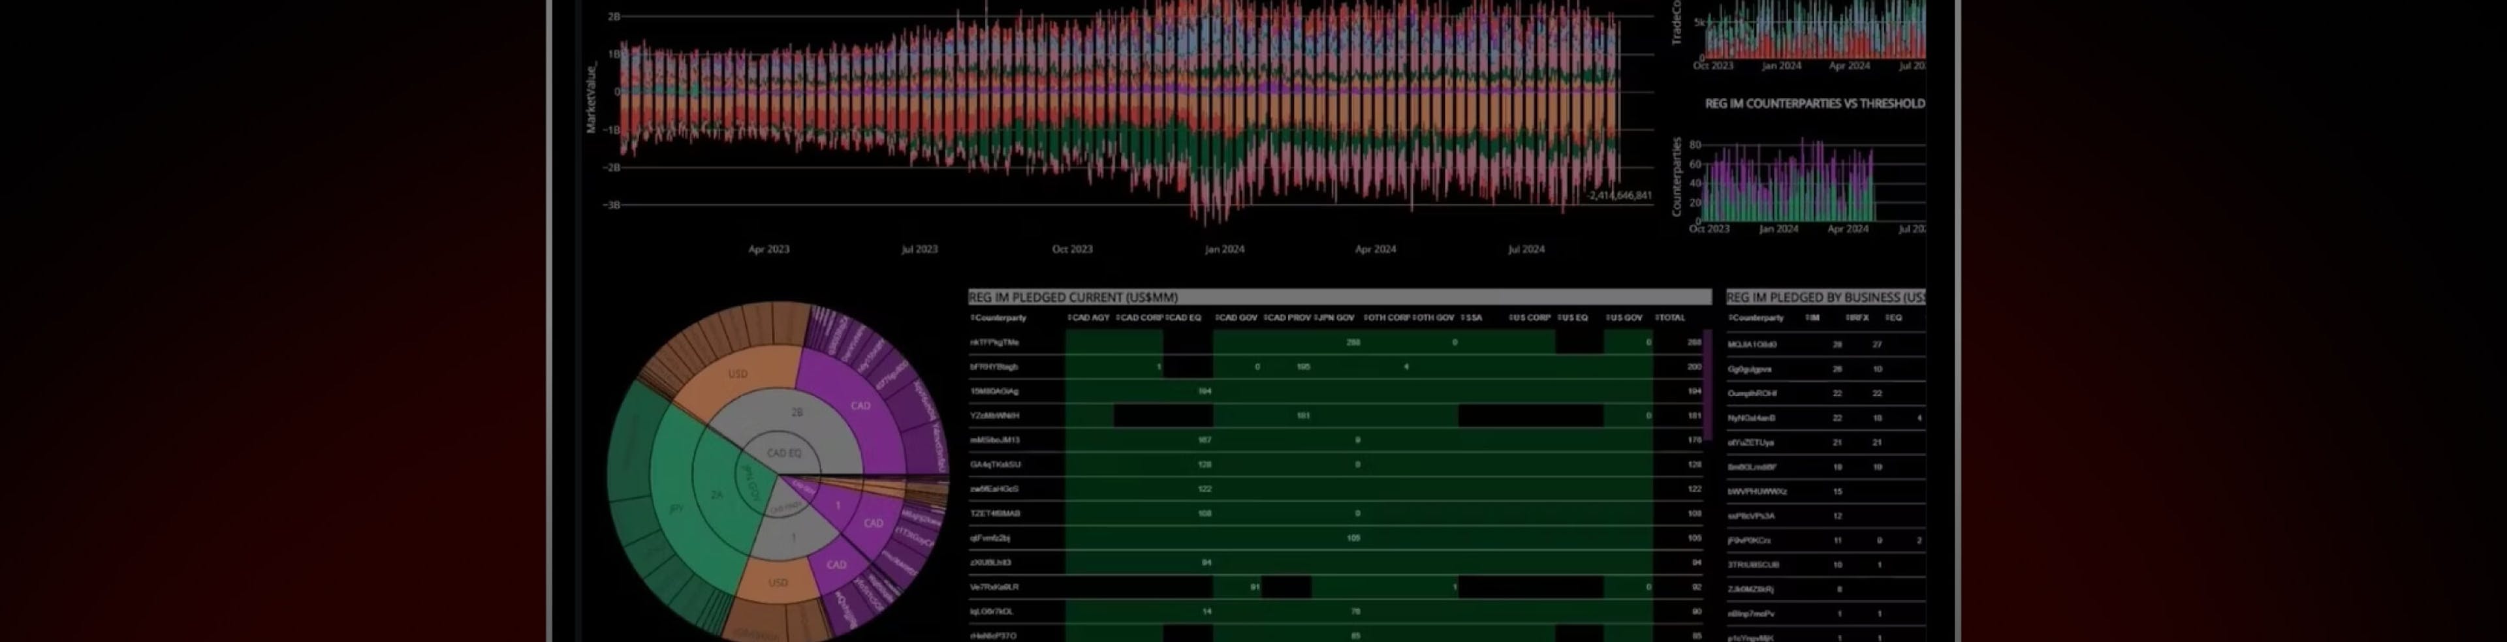Click the 200 total value
This screenshot has width=2507, height=642.
coord(1694,367)
